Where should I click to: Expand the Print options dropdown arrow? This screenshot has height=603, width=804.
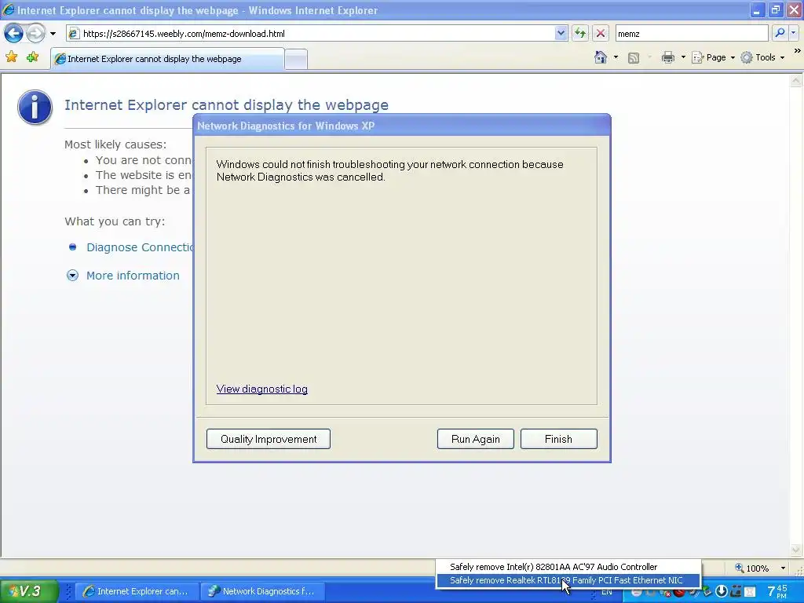(x=683, y=57)
